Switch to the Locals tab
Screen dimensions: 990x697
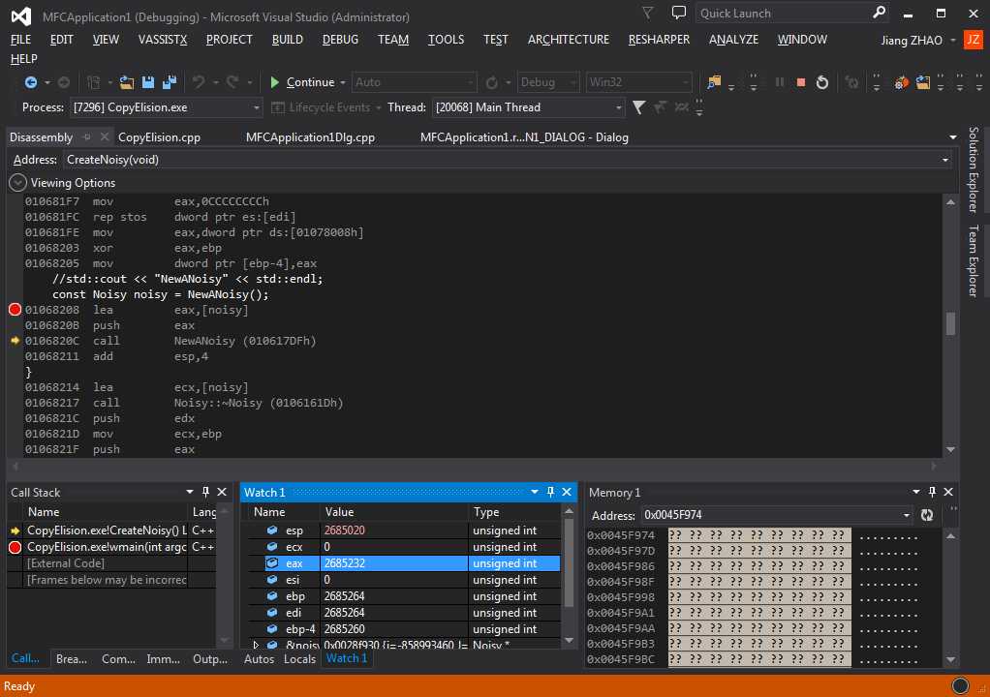point(299,659)
